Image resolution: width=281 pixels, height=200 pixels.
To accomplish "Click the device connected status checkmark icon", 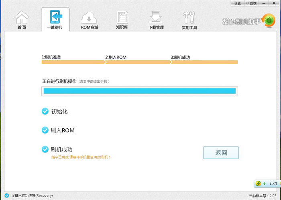I will 7,196.
